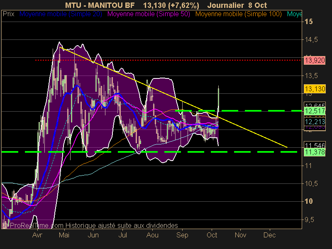Click the MTU - MANITOU BF chart title

point(100,5)
